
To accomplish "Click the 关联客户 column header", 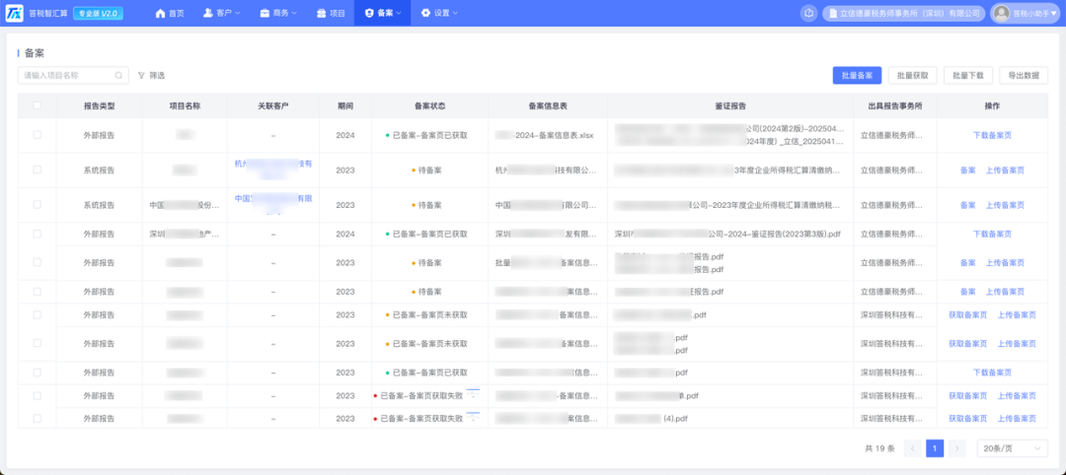I will (273, 105).
